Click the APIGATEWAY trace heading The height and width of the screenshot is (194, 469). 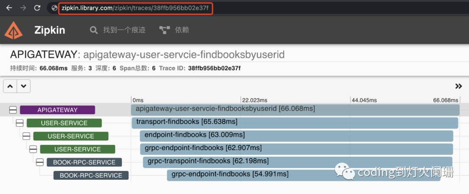tap(44, 55)
